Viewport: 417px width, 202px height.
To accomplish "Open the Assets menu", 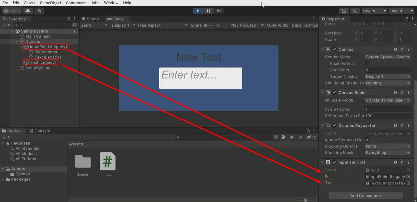I will (x=30, y=3).
